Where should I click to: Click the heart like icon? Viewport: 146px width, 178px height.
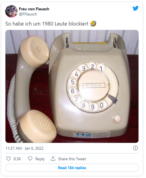click(x=8, y=159)
